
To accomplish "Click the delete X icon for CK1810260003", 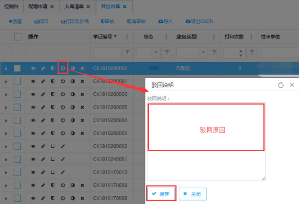I will tap(82, 133).
